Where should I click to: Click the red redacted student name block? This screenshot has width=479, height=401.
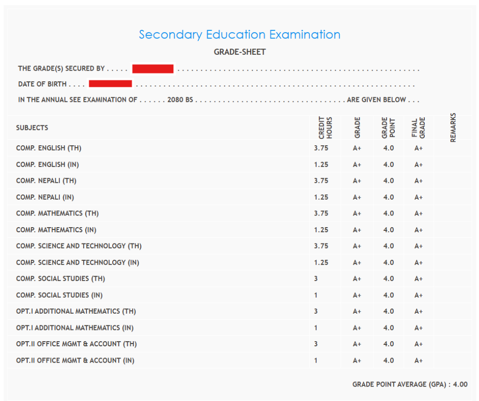pos(153,69)
